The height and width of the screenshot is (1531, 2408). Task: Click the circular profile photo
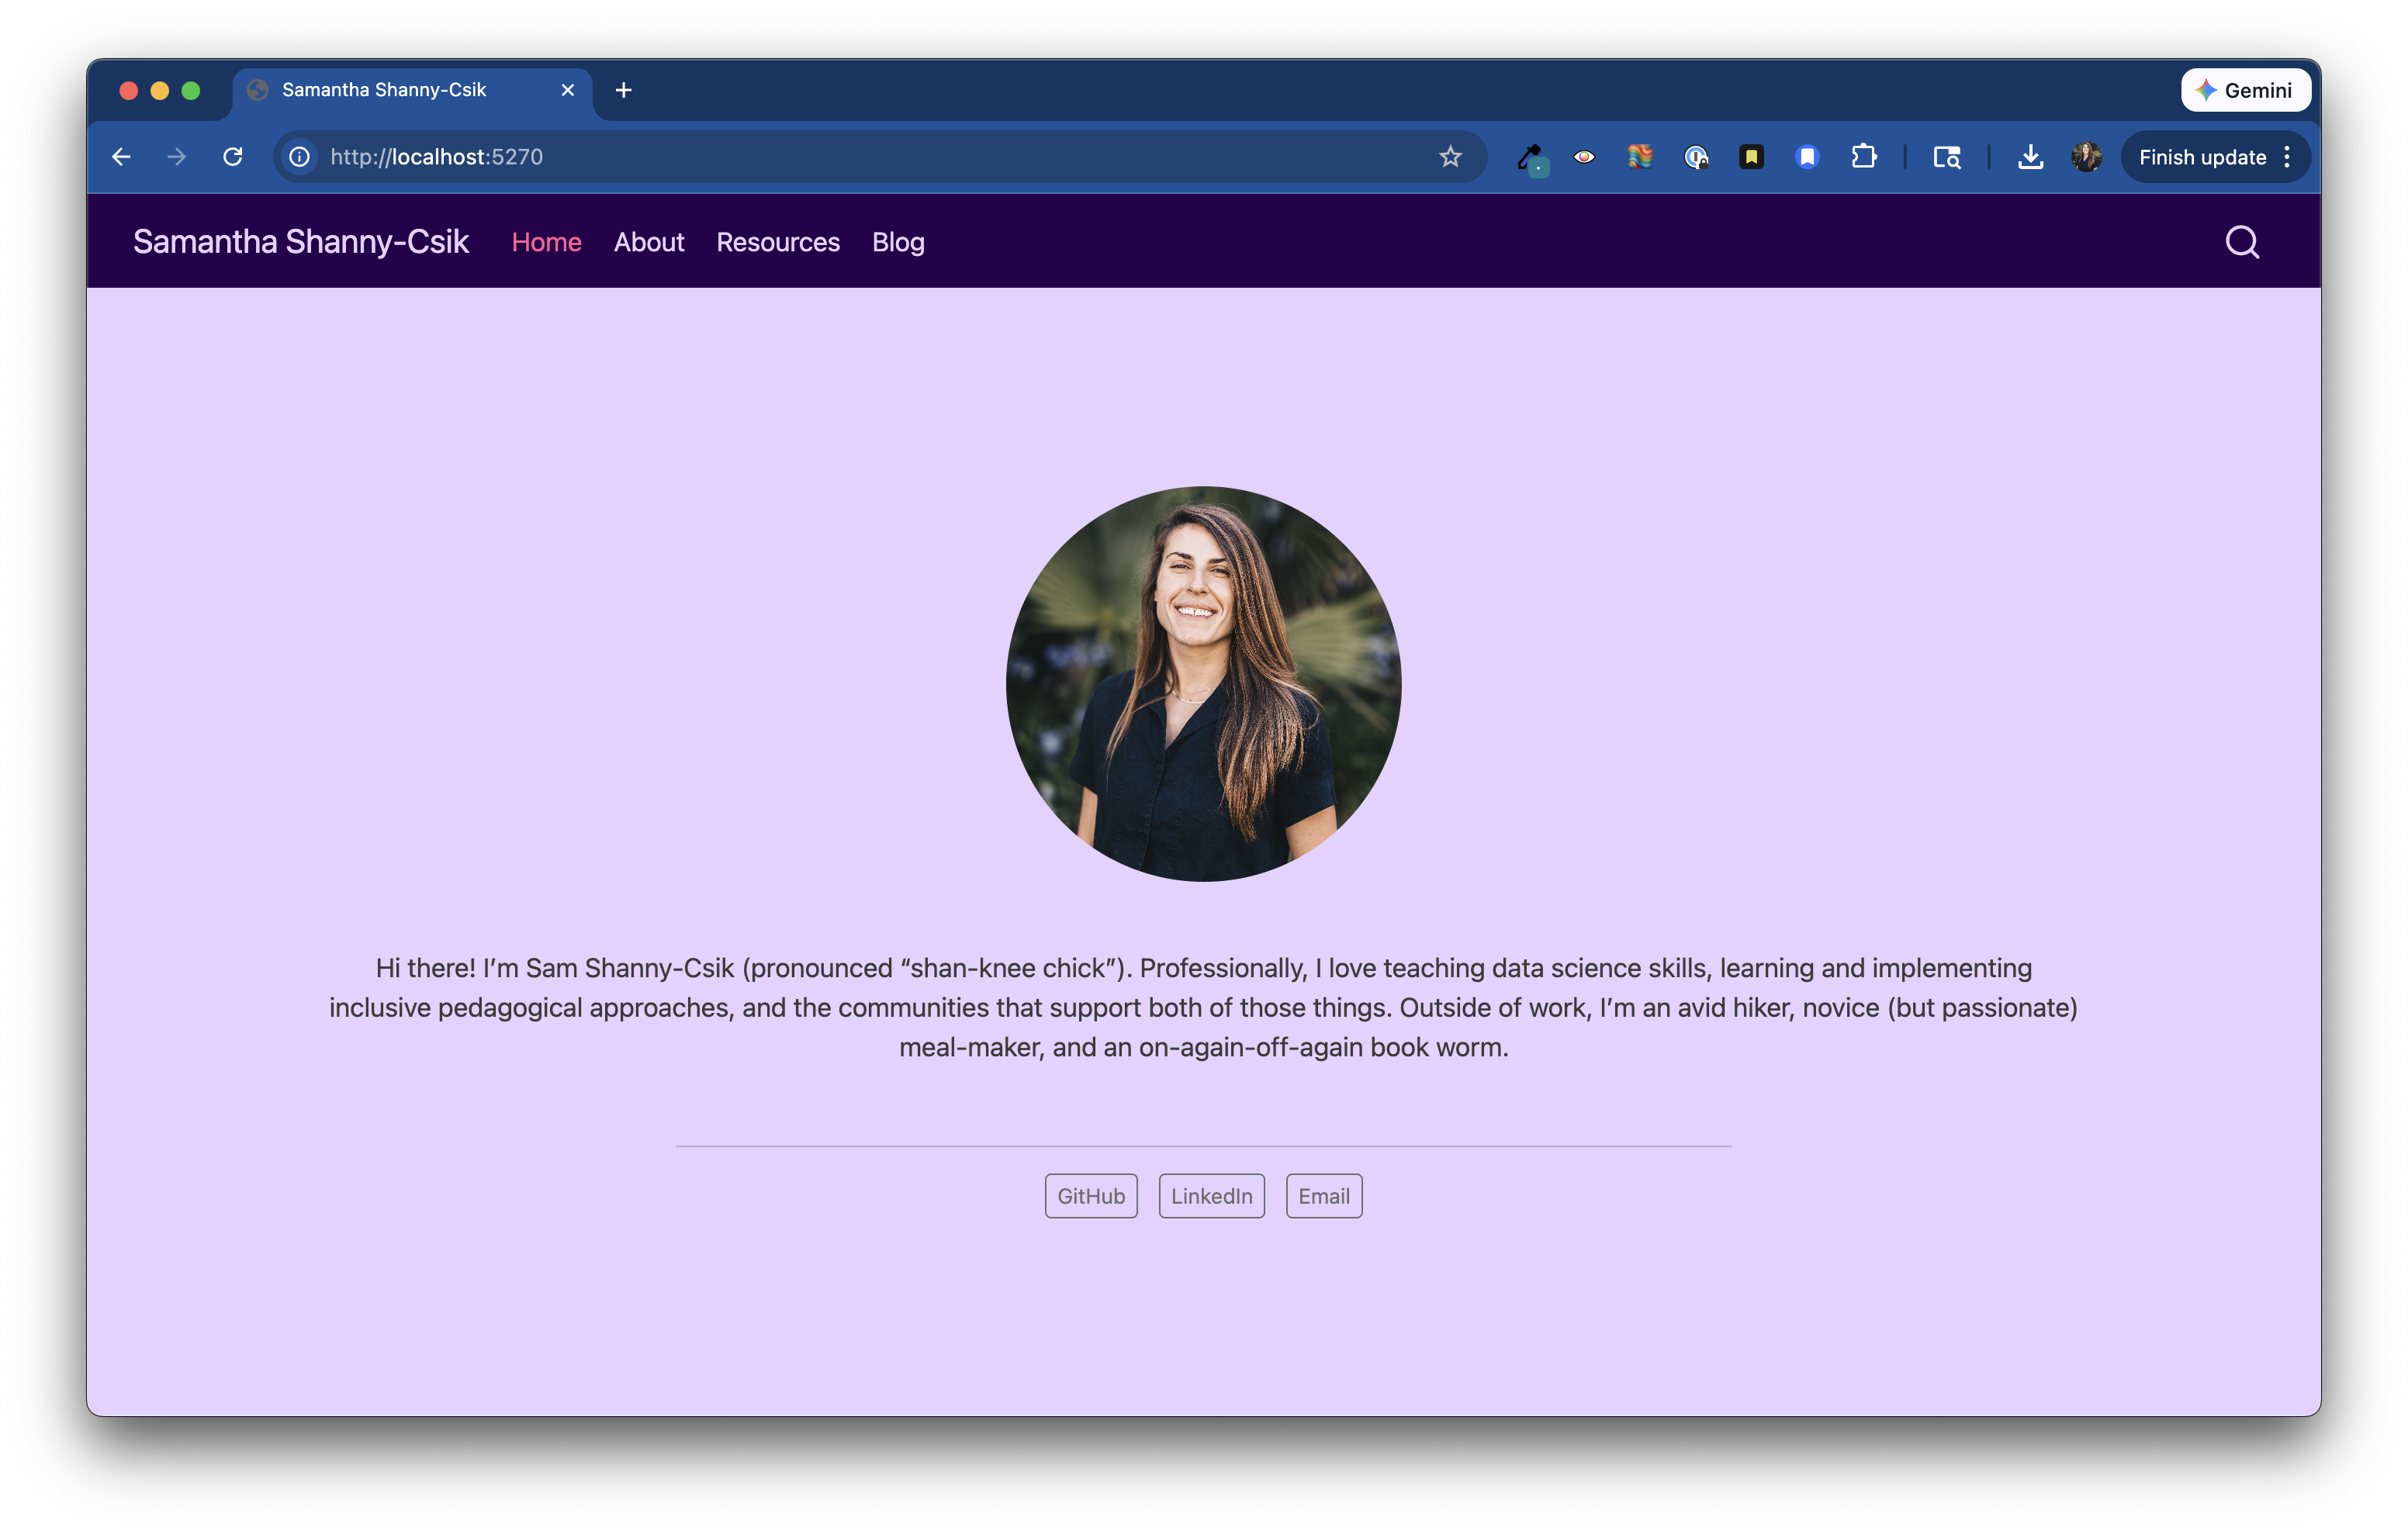(x=1204, y=684)
